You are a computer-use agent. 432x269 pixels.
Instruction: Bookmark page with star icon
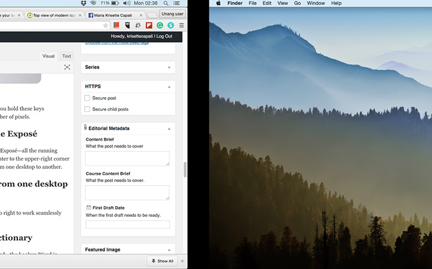click(106, 26)
